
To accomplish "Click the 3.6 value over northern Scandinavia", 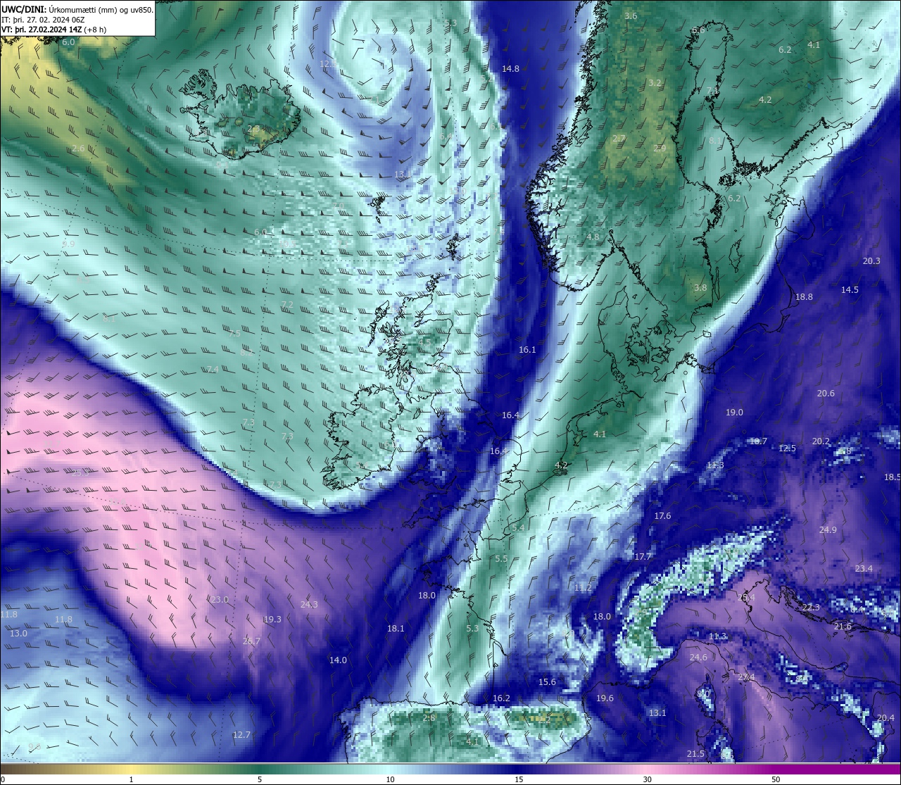I will [x=631, y=16].
